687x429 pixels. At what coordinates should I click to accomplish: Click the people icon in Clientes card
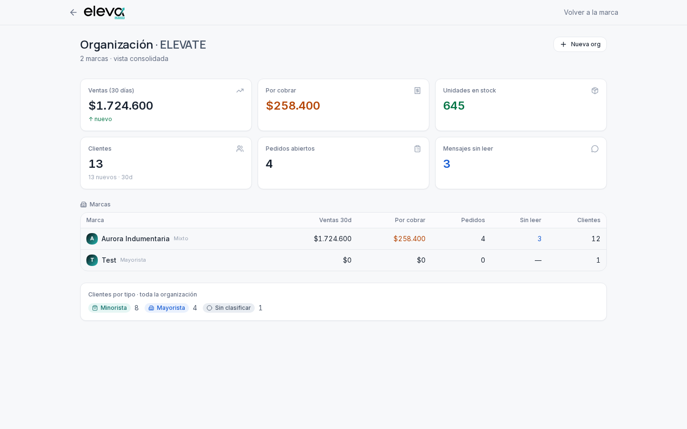pyautogui.click(x=240, y=149)
